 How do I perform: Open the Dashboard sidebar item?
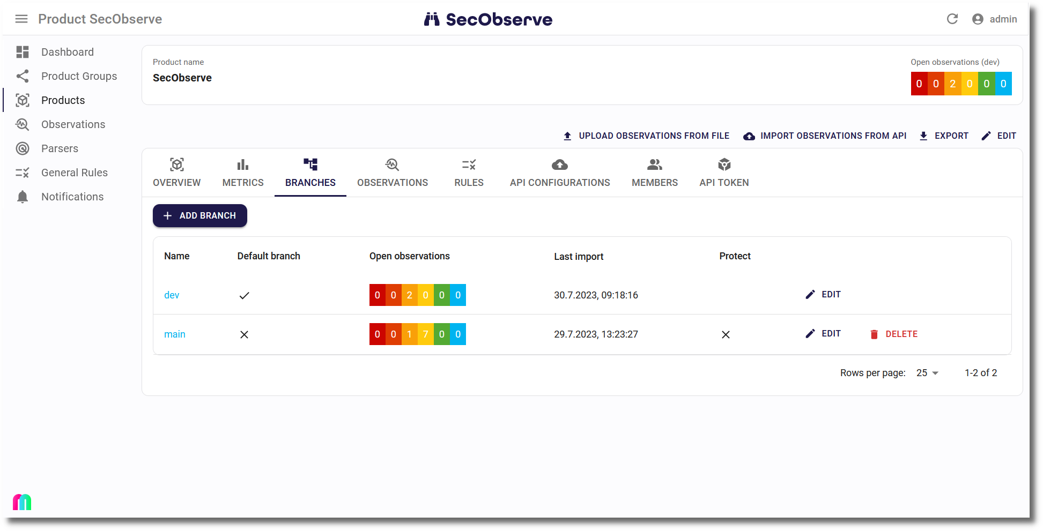[67, 52]
